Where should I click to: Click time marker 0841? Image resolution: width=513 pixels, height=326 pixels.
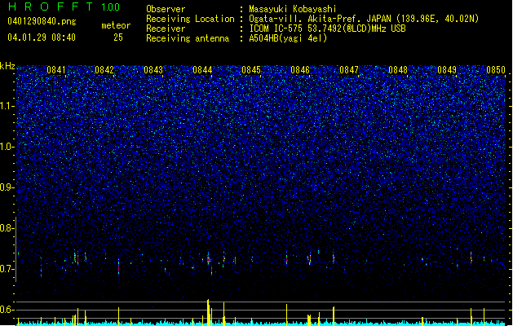pos(56,70)
